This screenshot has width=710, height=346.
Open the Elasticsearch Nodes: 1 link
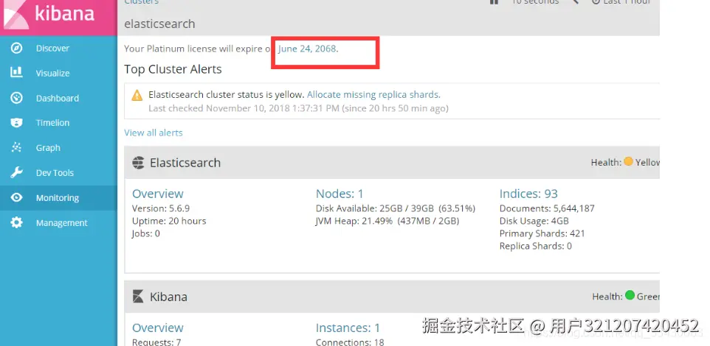(x=340, y=194)
